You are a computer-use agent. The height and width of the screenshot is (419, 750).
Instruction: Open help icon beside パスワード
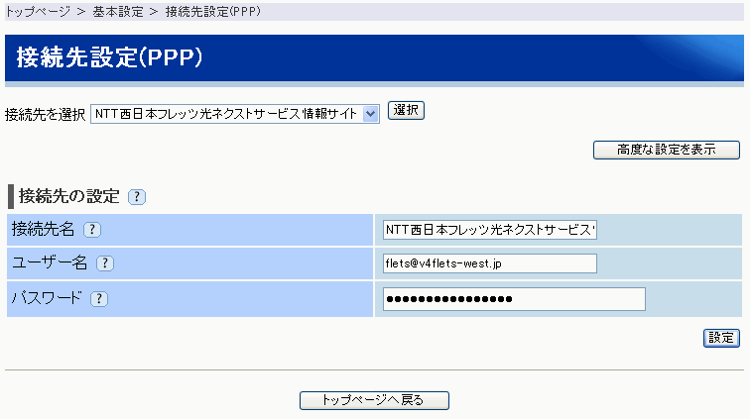99,299
